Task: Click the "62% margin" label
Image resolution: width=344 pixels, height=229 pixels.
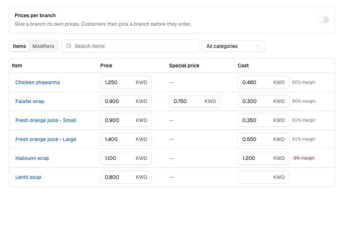Action: tap(304, 82)
